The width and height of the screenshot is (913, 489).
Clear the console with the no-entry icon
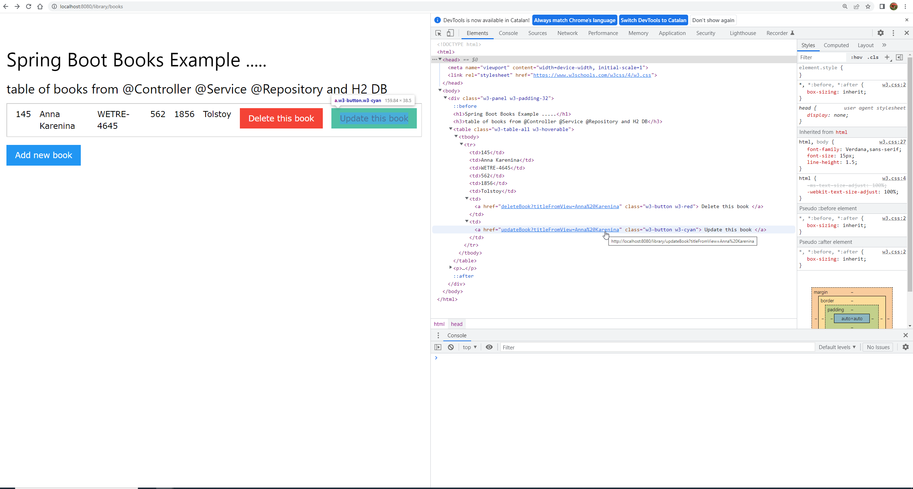tap(451, 347)
